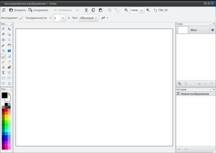Click the zoom out magnifier icon
The width and height of the screenshot is (216, 153).
tap(126, 10)
